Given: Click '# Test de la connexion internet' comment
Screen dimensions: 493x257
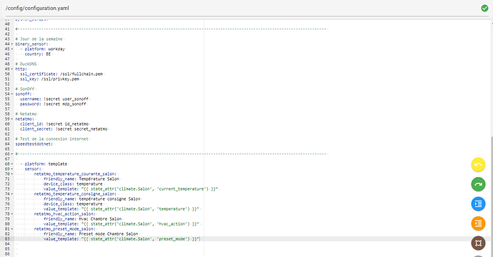Looking at the screenshot, I should click(x=52, y=139).
